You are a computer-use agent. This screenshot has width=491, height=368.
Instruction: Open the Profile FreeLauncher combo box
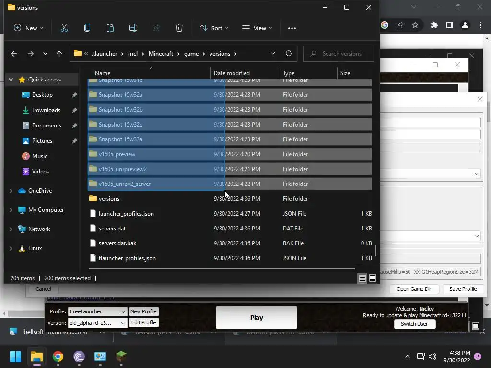pos(97,311)
